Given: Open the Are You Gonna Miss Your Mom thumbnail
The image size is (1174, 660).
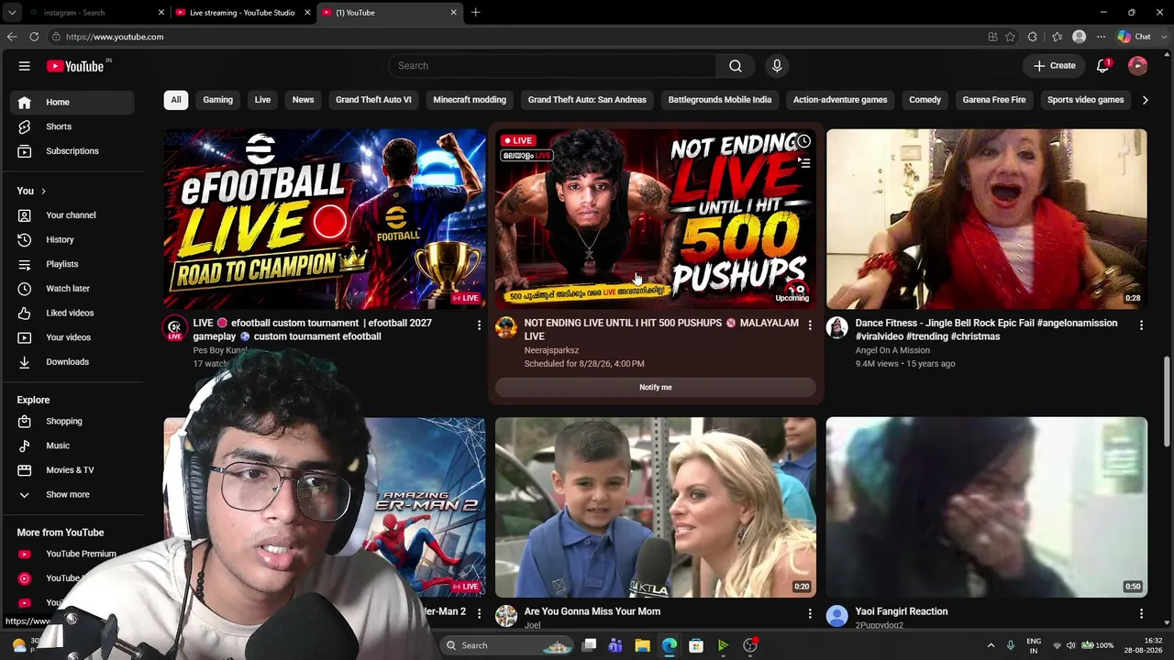Looking at the screenshot, I should coord(656,508).
